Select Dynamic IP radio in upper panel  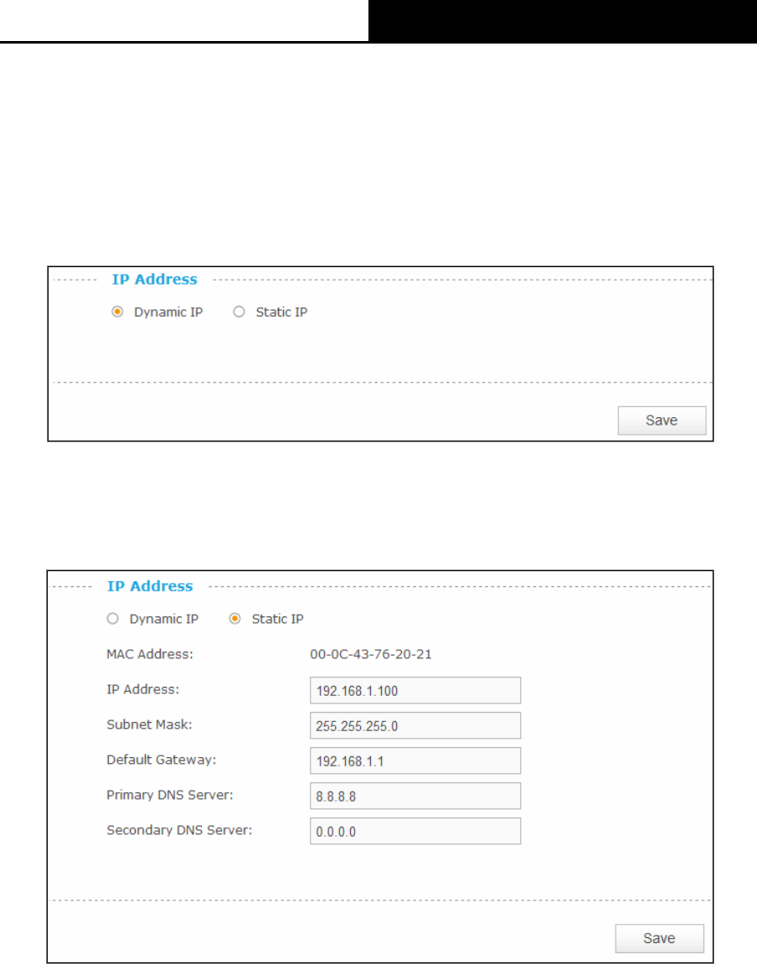point(116,312)
